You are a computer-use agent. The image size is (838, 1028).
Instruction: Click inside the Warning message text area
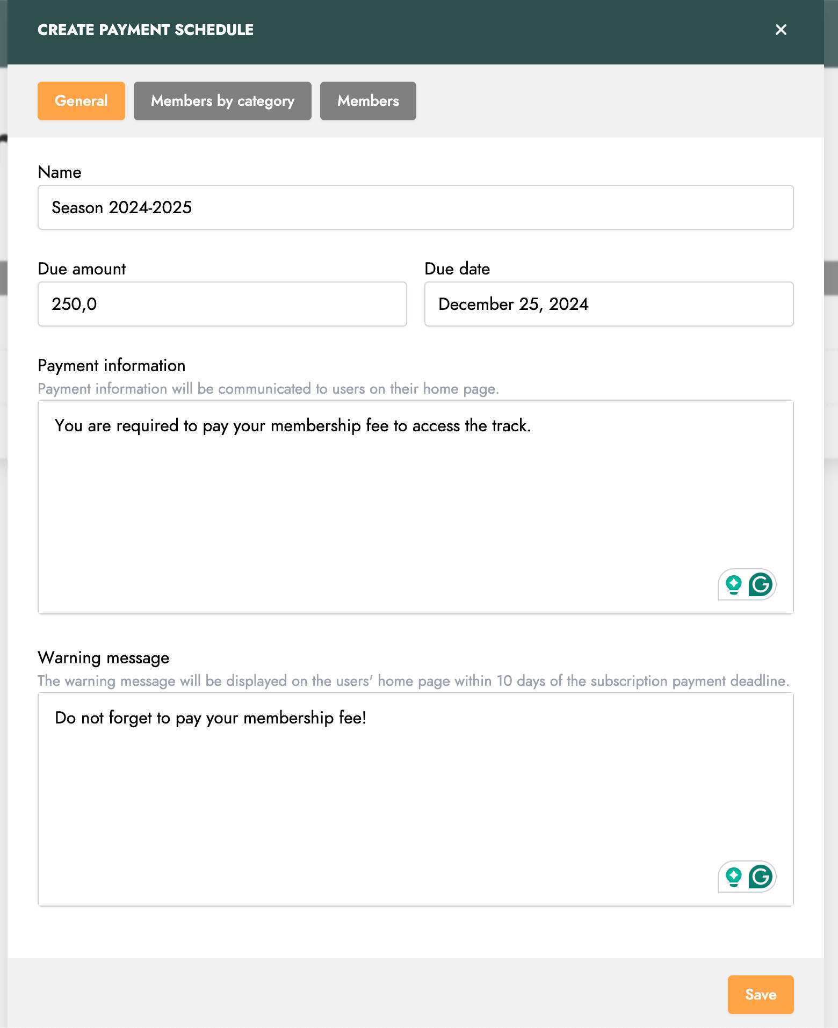tap(415, 799)
